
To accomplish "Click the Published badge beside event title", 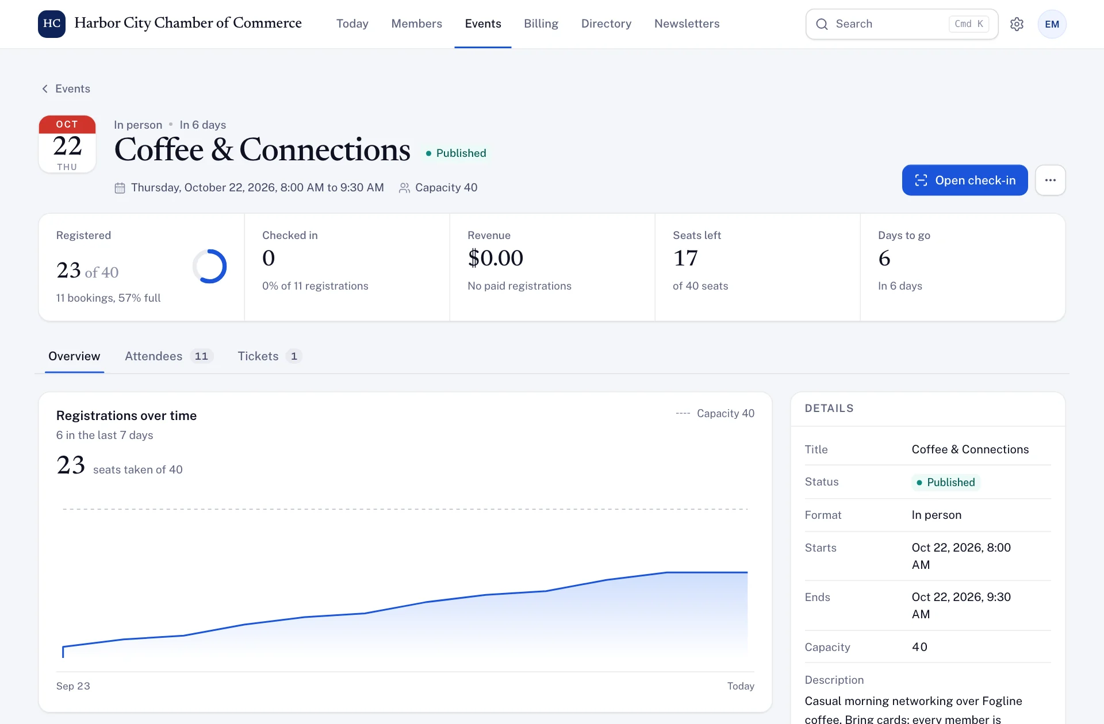I will pos(457,153).
